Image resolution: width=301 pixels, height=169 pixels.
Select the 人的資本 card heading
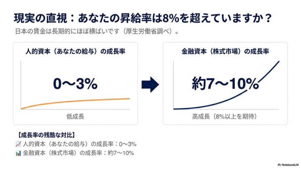75,51
